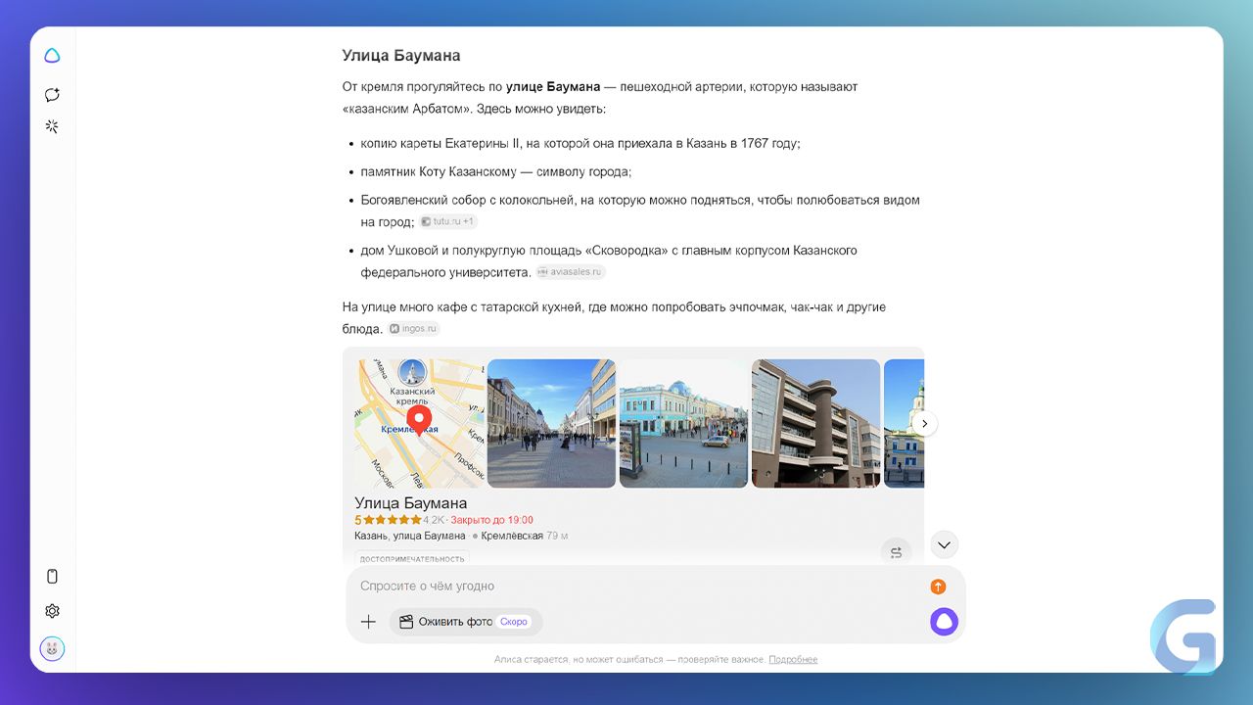Click the scroll-down chevron button
The image size is (1253, 705).
click(944, 544)
